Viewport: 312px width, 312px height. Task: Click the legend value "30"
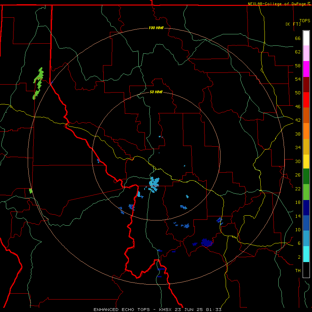pyautogui.click(x=298, y=161)
